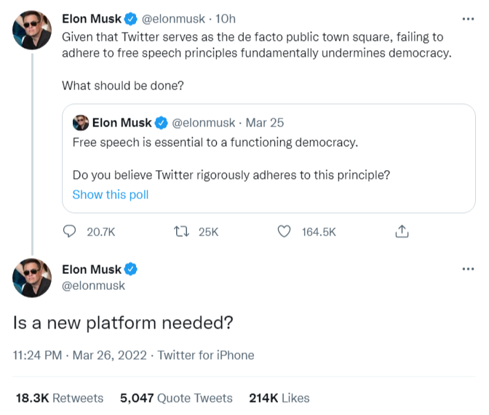The image size is (489, 415).
Task: Open Show this poll link
Action: coord(111,195)
